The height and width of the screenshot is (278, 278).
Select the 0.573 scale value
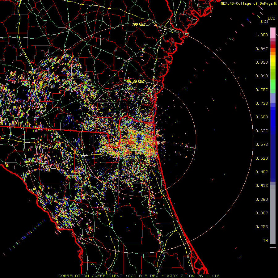262,145
